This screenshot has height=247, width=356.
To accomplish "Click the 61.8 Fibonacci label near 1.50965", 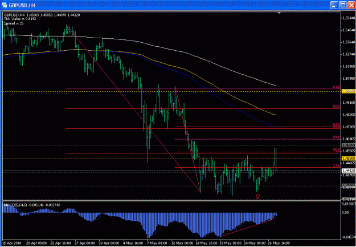I will 336,87.
